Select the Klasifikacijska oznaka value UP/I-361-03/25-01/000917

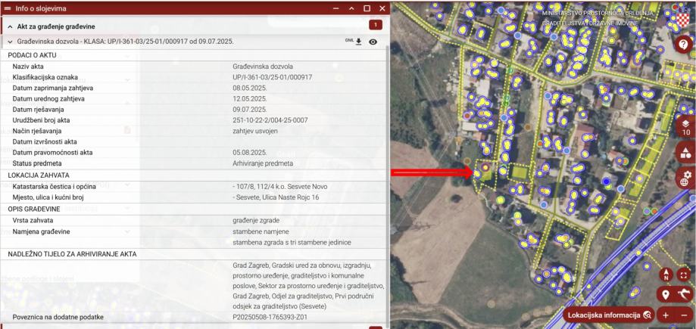point(273,77)
